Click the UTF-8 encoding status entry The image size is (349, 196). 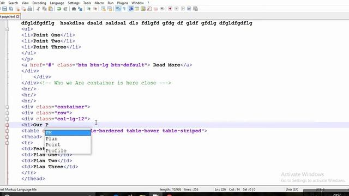[x=320, y=189]
